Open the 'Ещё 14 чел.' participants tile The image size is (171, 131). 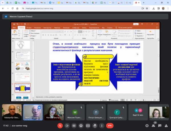[138, 112]
